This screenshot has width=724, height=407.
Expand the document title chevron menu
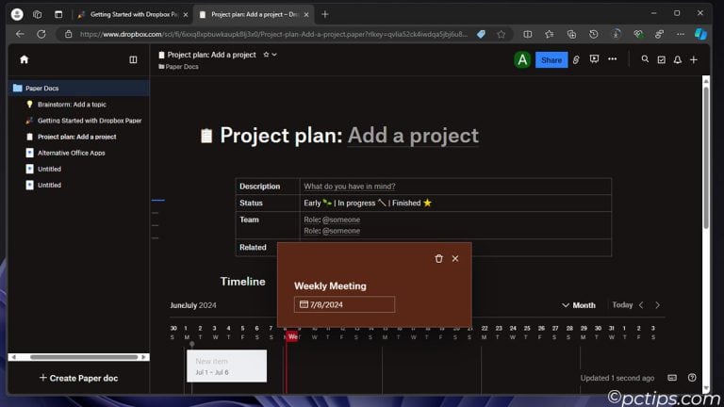[274, 55]
